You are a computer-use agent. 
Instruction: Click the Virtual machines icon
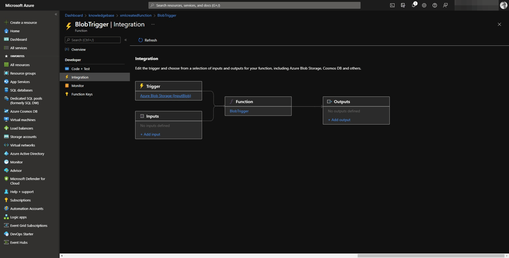click(6, 120)
